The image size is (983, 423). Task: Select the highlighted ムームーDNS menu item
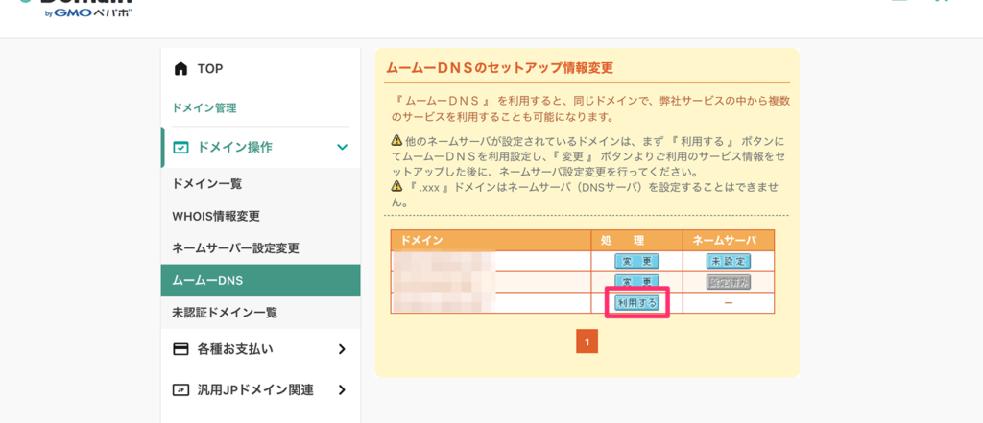pyautogui.click(x=261, y=280)
